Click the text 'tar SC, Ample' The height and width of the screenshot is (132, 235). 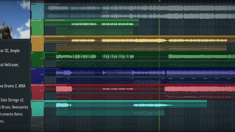[x=10, y=51]
